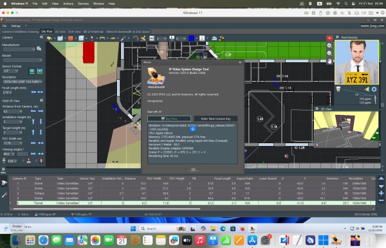The height and width of the screenshot is (248, 386).
Task: Open the app File menu
Action: pos(5,26)
